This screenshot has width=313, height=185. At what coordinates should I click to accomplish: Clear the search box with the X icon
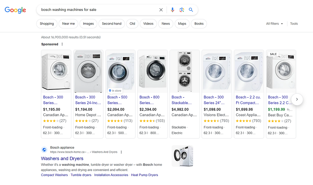click(x=161, y=10)
